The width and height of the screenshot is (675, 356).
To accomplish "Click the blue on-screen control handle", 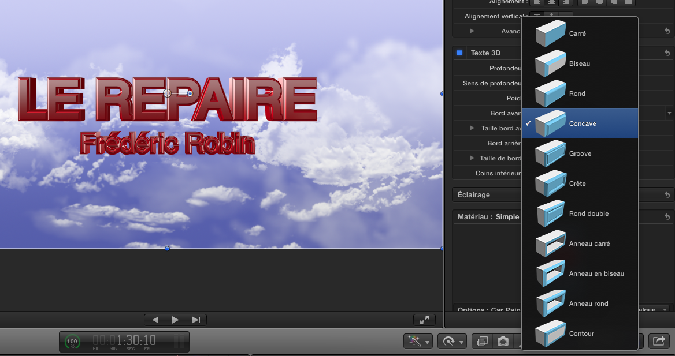I will 190,93.
